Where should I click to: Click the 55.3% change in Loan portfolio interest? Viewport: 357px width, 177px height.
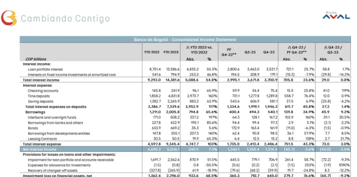click(x=212, y=69)
